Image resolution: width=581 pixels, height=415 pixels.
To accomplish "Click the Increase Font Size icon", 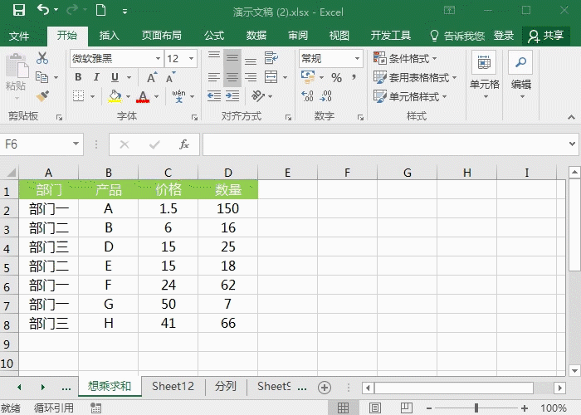I will [152, 78].
